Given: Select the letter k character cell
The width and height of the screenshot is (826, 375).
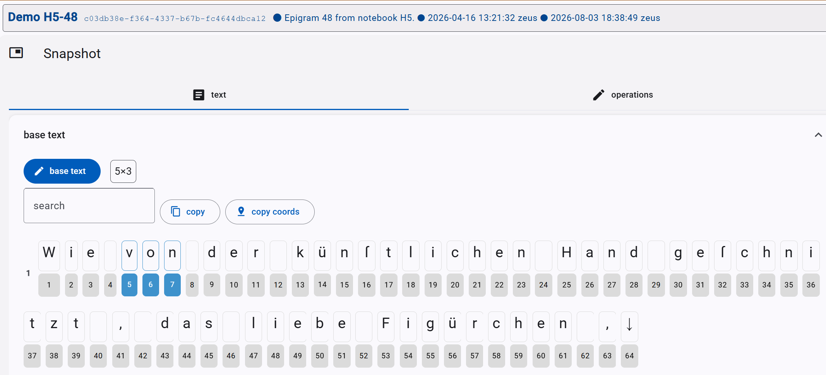Looking at the screenshot, I should (300, 256).
